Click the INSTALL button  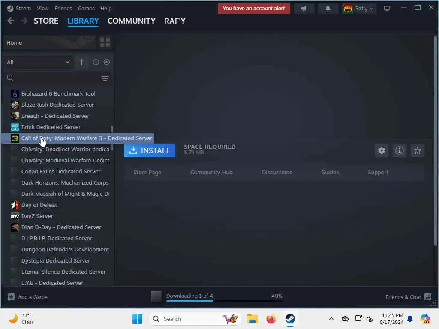(x=150, y=150)
